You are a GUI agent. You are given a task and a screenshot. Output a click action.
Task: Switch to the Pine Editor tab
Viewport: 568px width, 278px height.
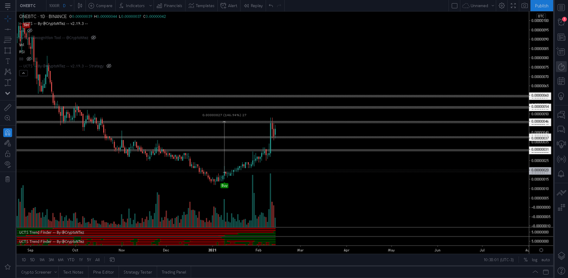(x=103, y=272)
